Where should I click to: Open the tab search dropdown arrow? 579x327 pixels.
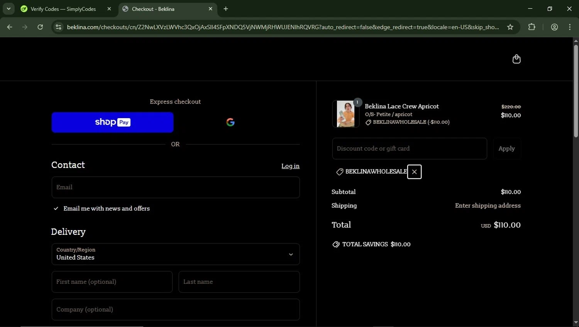click(8, 9)
